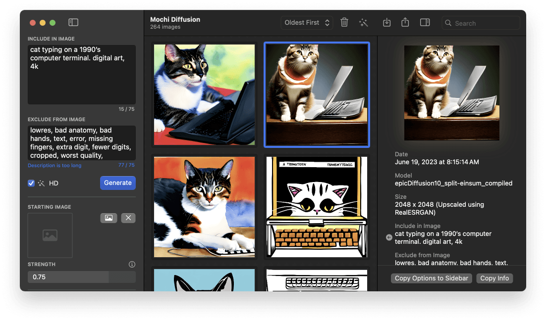Click the green zoom window button

tap(53, 23)
